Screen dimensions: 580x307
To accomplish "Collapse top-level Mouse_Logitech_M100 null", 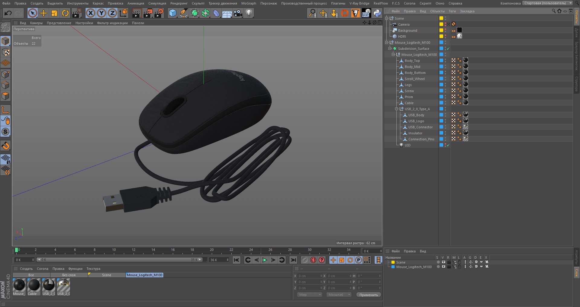I will 387,42.
